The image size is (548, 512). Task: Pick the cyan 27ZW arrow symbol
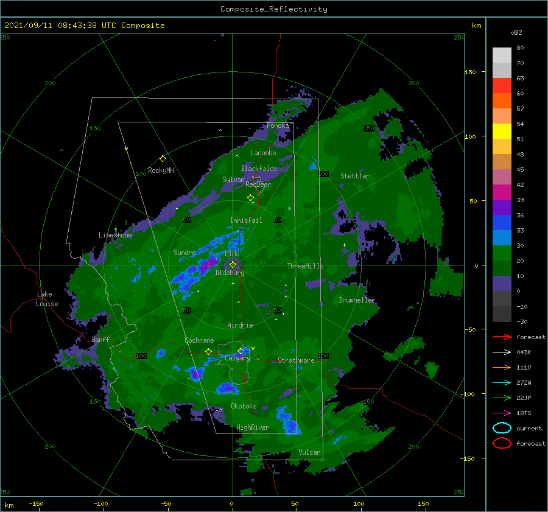(x=502, y=383)
